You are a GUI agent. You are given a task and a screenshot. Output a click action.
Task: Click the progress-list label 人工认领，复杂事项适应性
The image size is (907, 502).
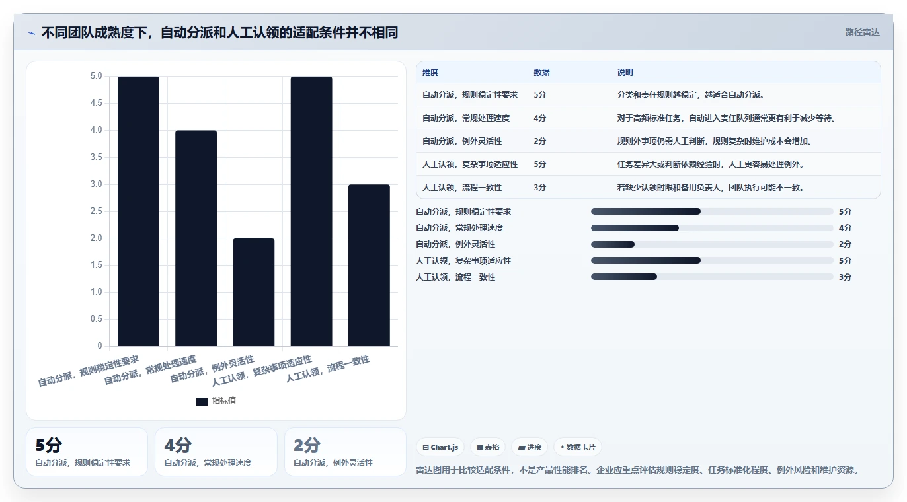(x=463, y=261)
